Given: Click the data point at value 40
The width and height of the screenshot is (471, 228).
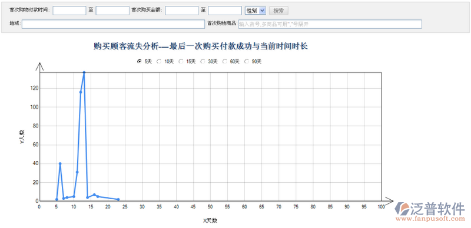Looking at the screenshot, I should 60,163.
